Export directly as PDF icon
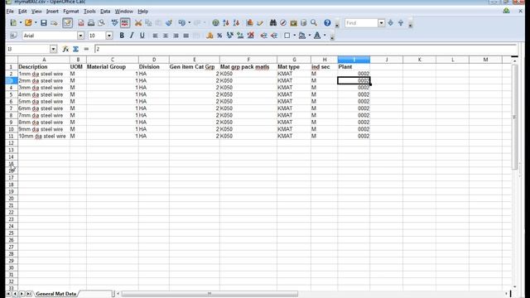Viewport: 530px width, 298px height. coord(81,23)
